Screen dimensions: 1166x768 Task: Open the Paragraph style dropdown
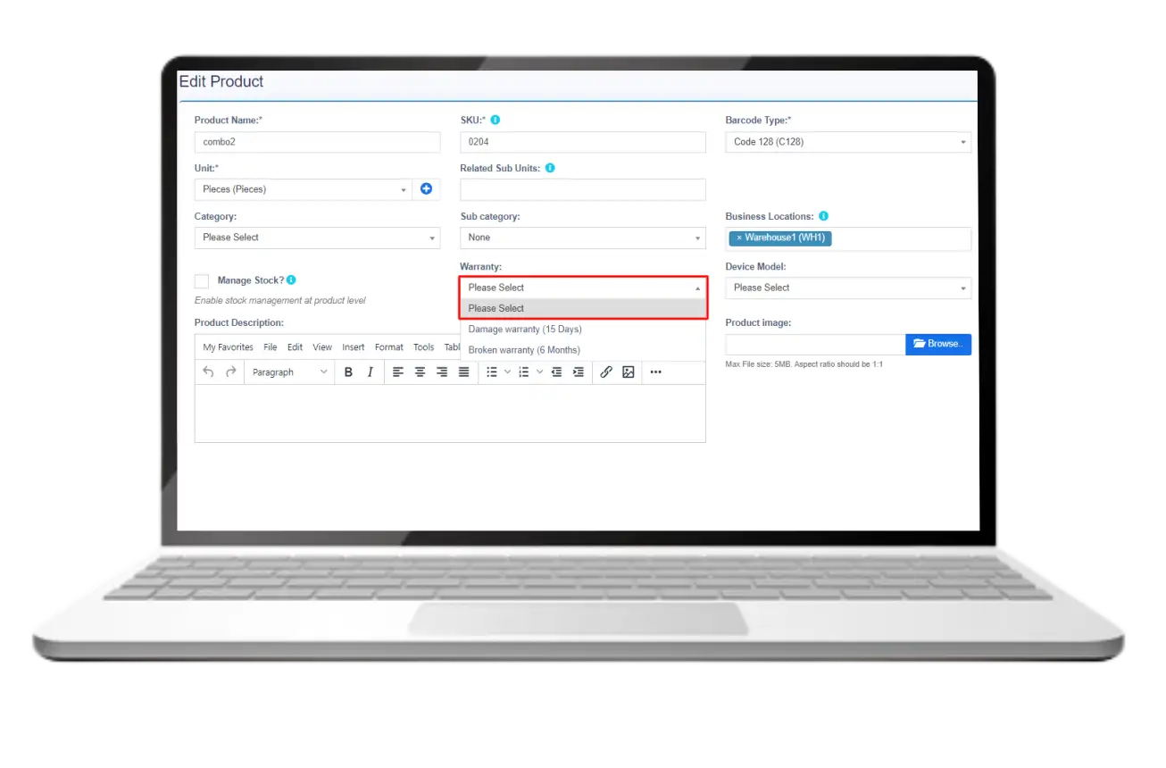289,372
